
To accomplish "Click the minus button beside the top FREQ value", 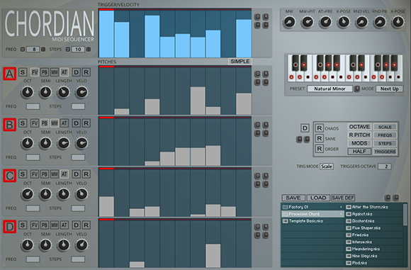I will pyautogui.click(x=23, y=50).
